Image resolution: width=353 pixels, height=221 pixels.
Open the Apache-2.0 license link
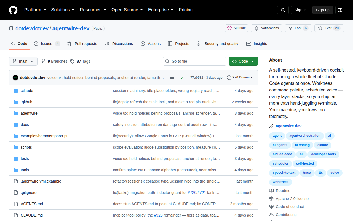[x=289, y=199]
